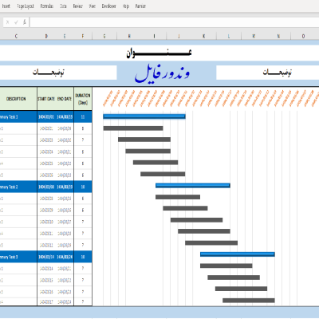Click the blue calligraphy logo in the header
Screen dimensions: 319x319
(x=162, y=73)
